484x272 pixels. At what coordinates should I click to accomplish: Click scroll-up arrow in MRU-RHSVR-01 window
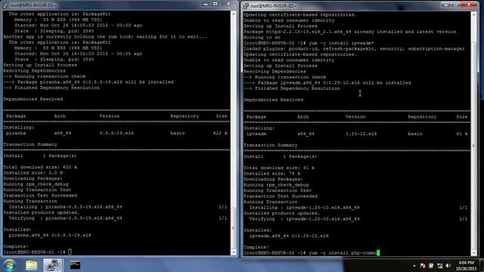tap(234, 14)
